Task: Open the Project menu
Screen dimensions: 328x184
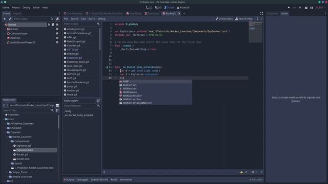Action: tap(16, 8)
